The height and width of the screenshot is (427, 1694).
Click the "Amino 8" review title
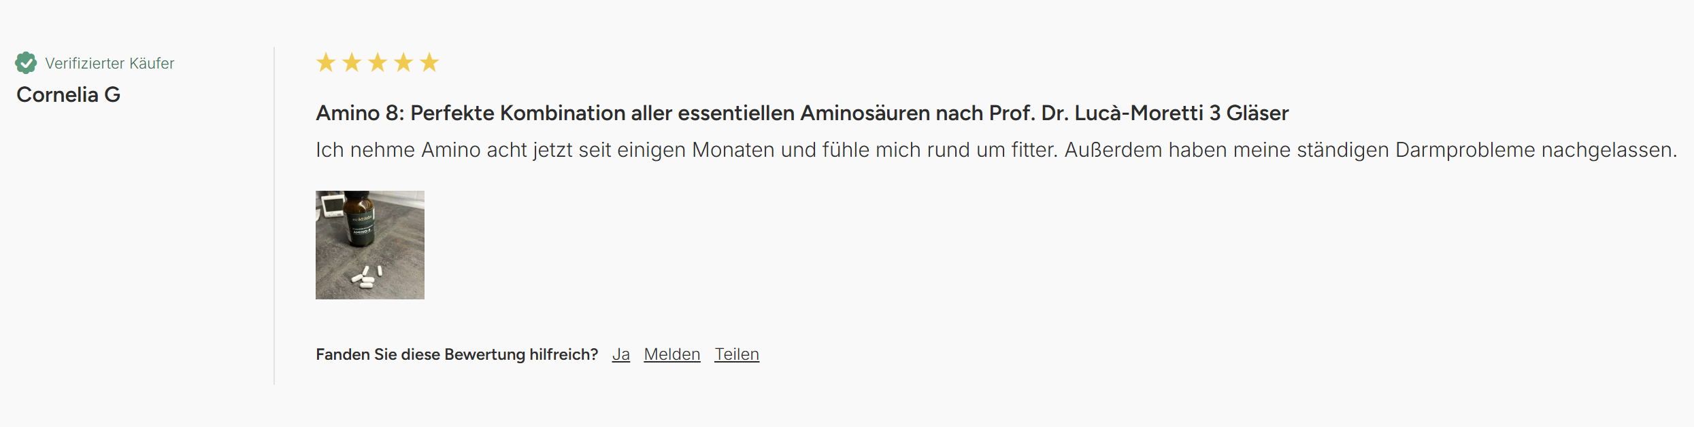[x=359, y=113]
